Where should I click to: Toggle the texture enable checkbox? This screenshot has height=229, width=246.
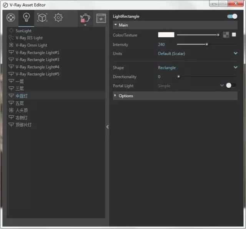[234, 35]
